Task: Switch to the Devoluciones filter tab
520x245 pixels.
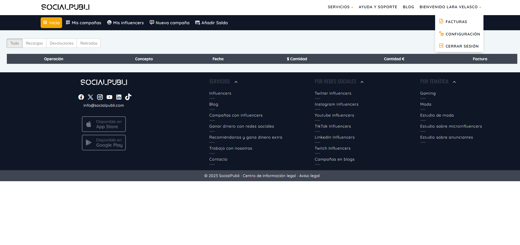Action: (x=62, y=43)
